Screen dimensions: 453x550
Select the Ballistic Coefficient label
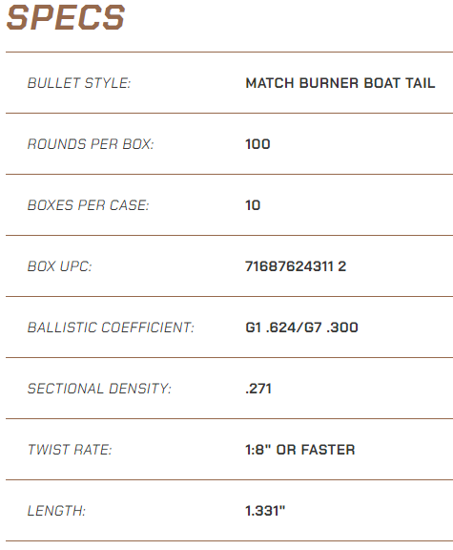pyautogui.click(x=111, y=328)
